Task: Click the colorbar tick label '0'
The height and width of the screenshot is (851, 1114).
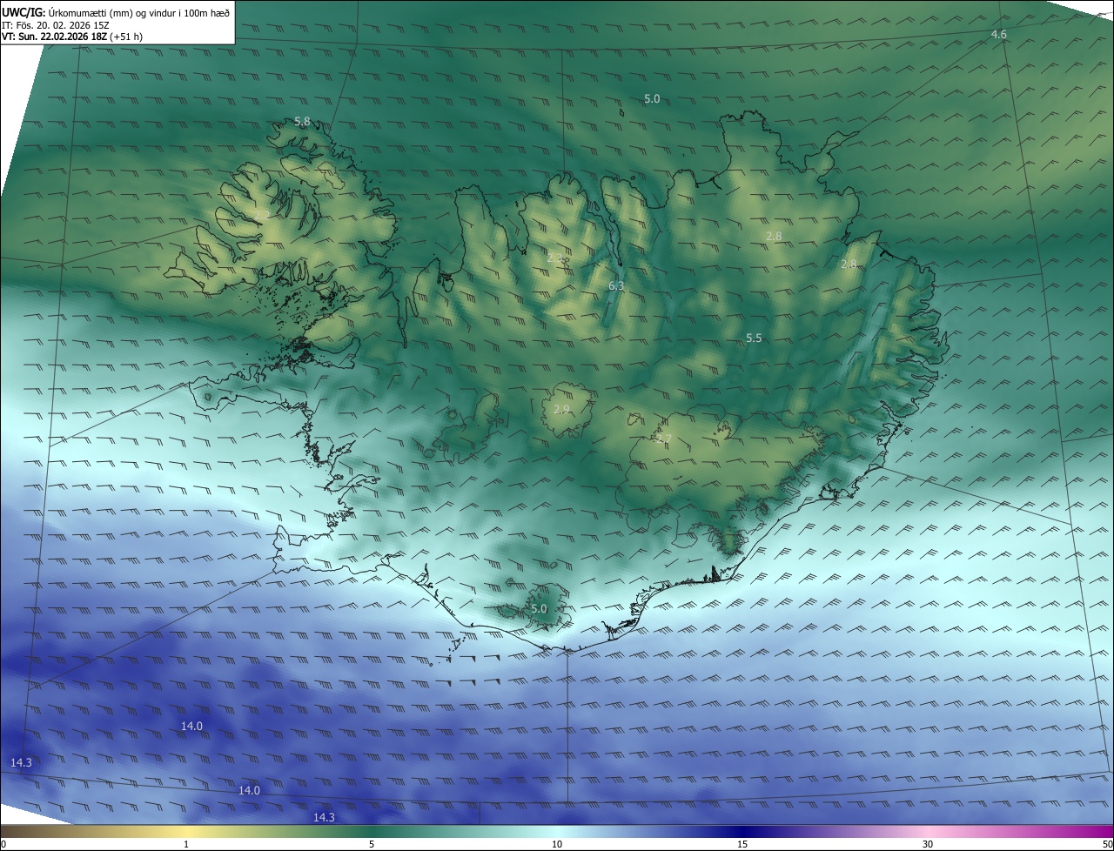Action: coord(3,844)
